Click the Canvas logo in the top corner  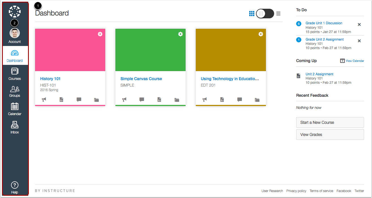coord(14,11)
